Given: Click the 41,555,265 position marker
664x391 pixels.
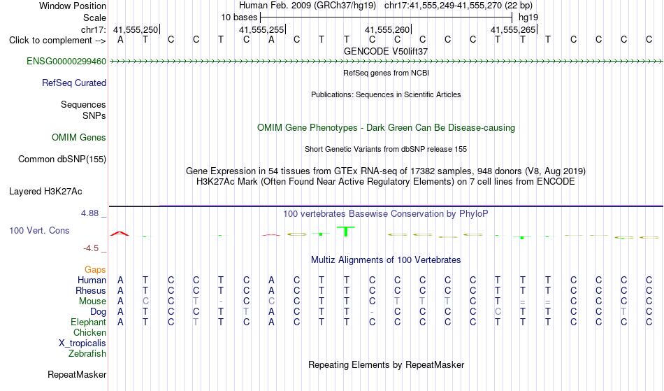Looking at the screenshot, I should click(x=514, y=30).
